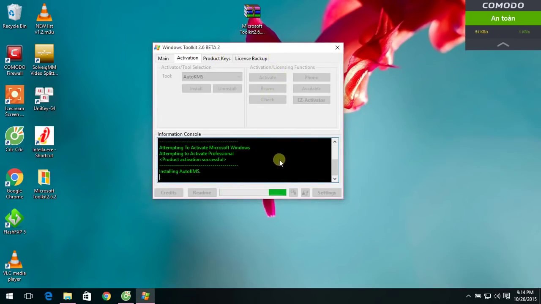
Task: Open the AutoKMS tool dropdown
Action: click(212, 76)
